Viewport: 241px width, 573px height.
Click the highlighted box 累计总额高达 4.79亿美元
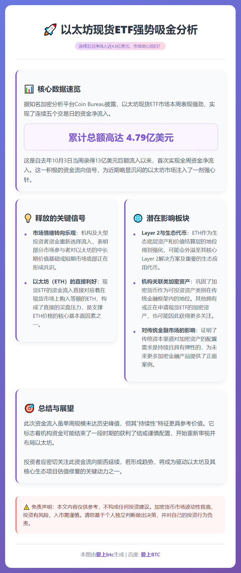[121, 137]
